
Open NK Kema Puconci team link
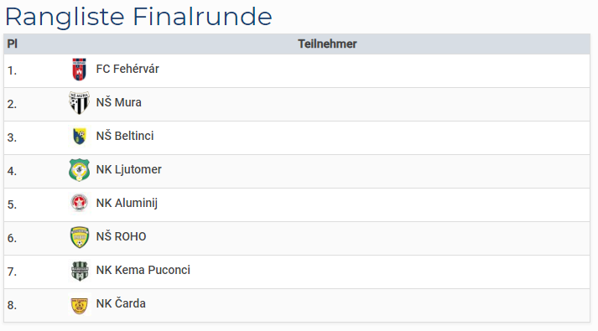143,270
